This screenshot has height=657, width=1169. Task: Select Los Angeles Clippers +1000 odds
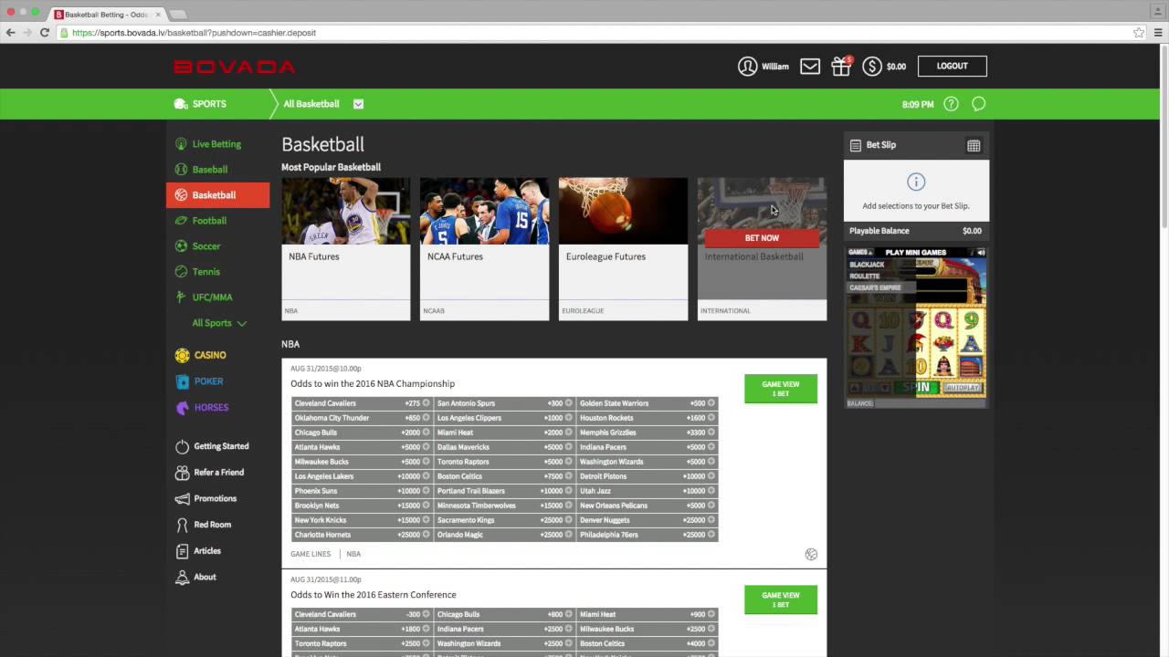505,418
